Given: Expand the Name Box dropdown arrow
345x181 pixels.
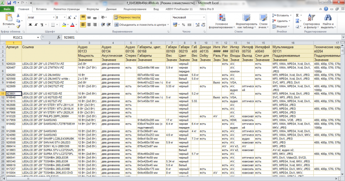Looking at the screenshot, I should point(38,38).
